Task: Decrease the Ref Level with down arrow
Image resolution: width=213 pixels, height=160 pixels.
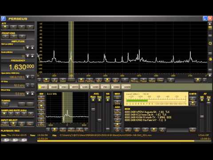Action: click(28, 48)
